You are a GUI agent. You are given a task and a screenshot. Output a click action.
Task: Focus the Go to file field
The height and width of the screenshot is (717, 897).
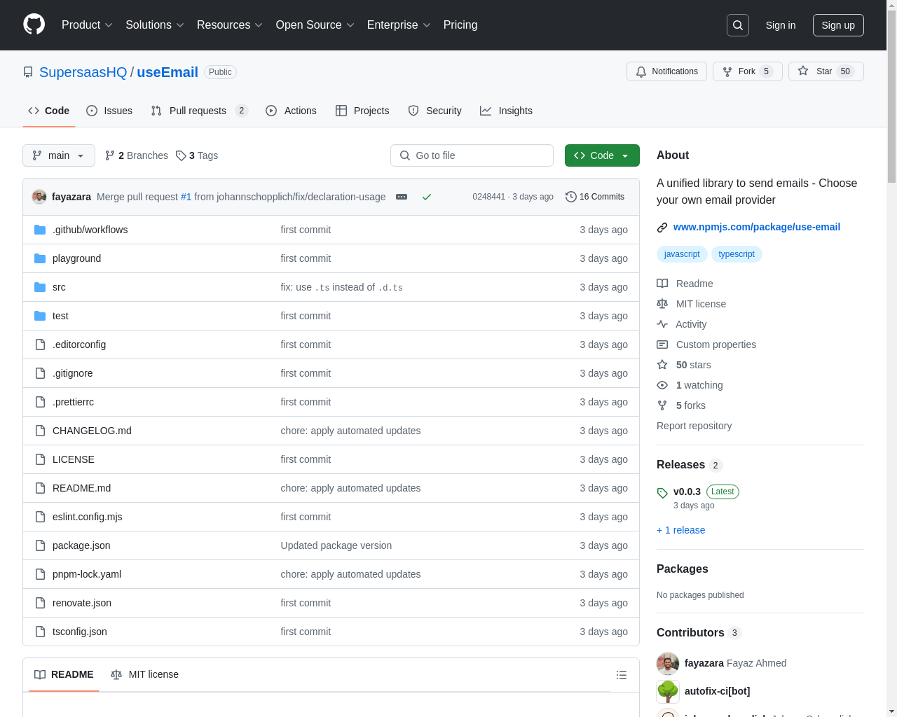click(472, 155)
